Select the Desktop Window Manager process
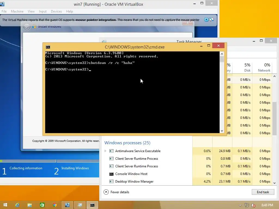This screenshot has height=209, width=279. [134, 182]
